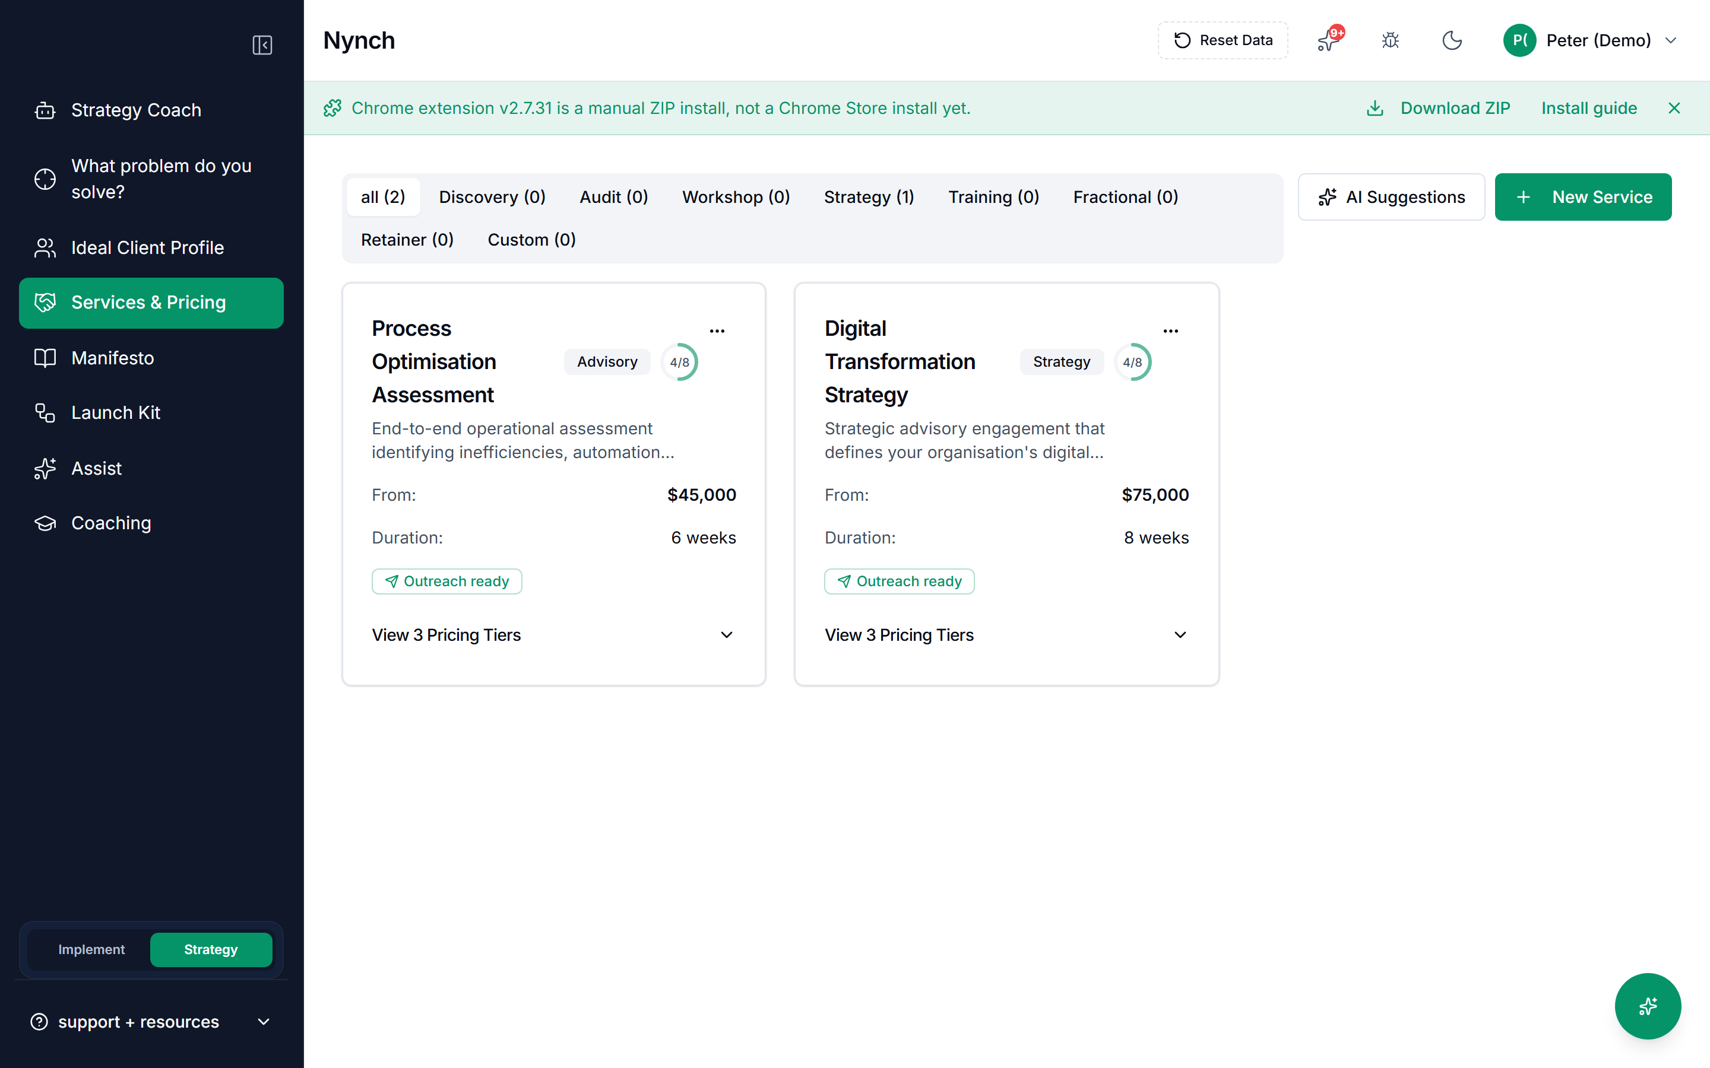Open 'What problem do you solve?' page
1710x1068 pixels.
coord(151,179)
